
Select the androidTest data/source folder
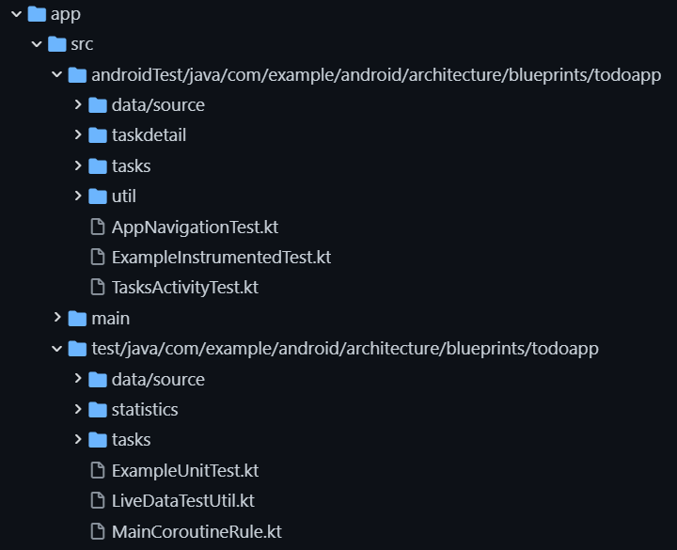[x=158, y=104]
